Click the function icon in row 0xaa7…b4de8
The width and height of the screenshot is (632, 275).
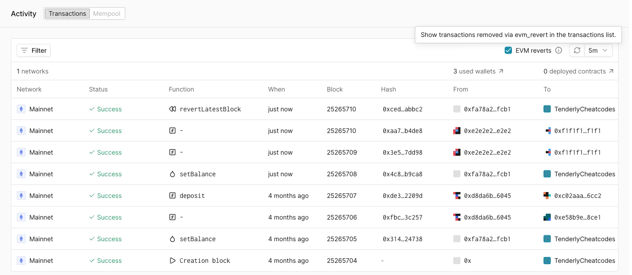point(172,131)
